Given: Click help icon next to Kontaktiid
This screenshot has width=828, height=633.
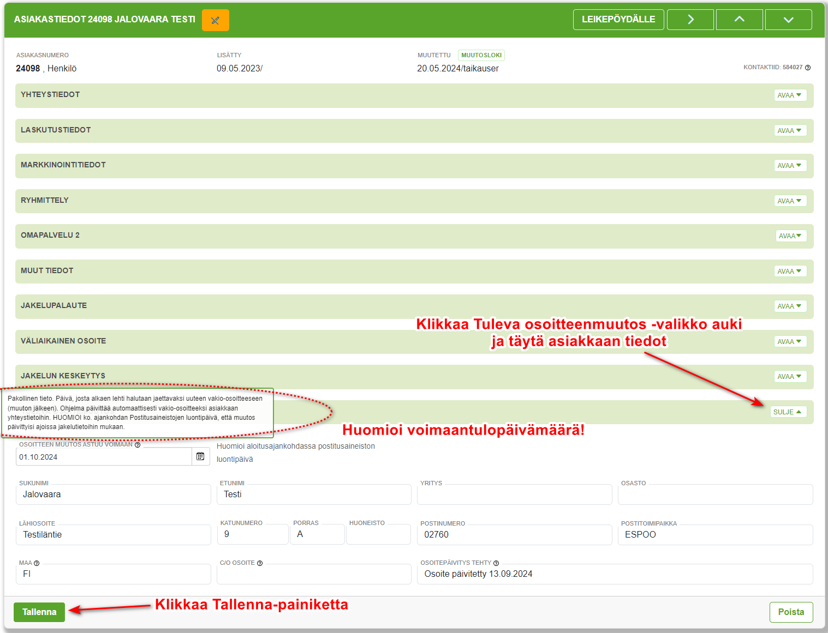Looking at the screenshot, I should [808, 68].
